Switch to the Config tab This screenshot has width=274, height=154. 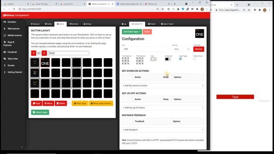click(48, 24)
